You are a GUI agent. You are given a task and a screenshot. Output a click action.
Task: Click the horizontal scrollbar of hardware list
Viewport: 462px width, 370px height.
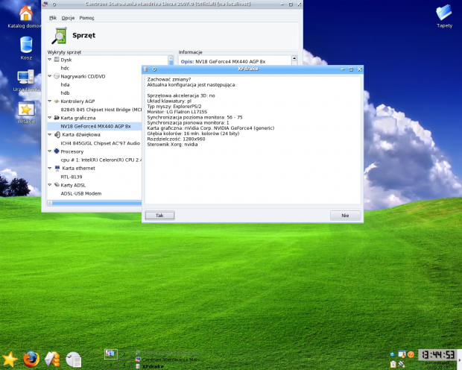point(95,203)
